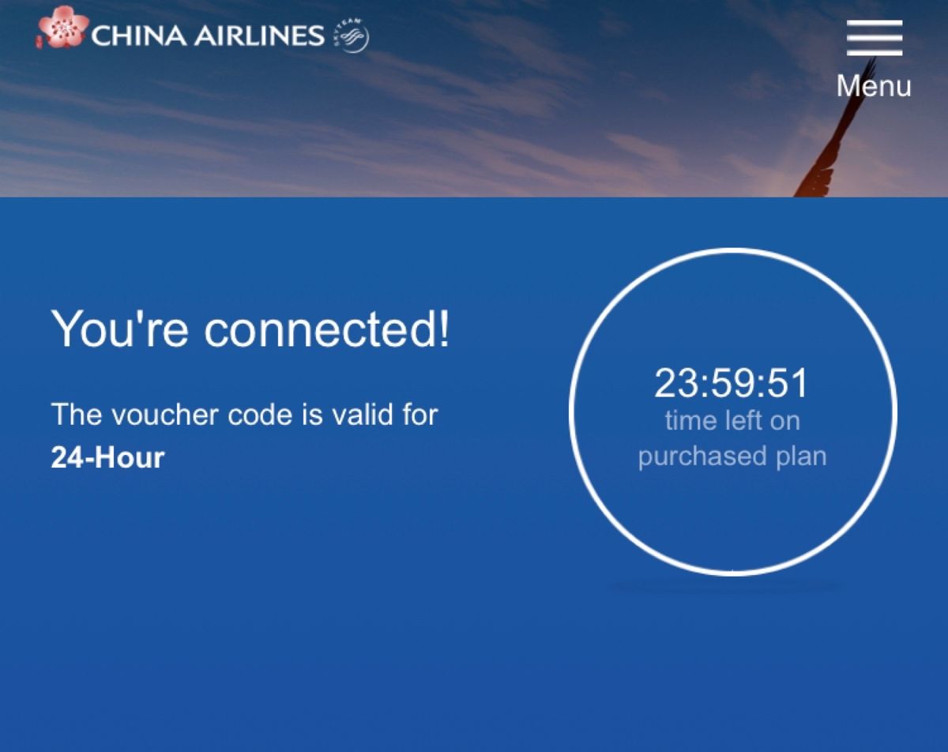
Task: Click the shadow beneath the timer circle
Action: 727,587
